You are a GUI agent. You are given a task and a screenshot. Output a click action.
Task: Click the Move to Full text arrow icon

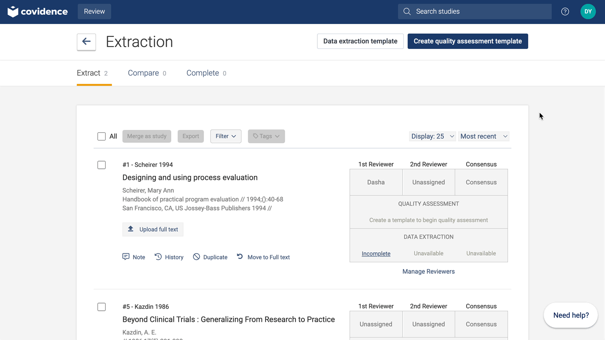point(240,257)
